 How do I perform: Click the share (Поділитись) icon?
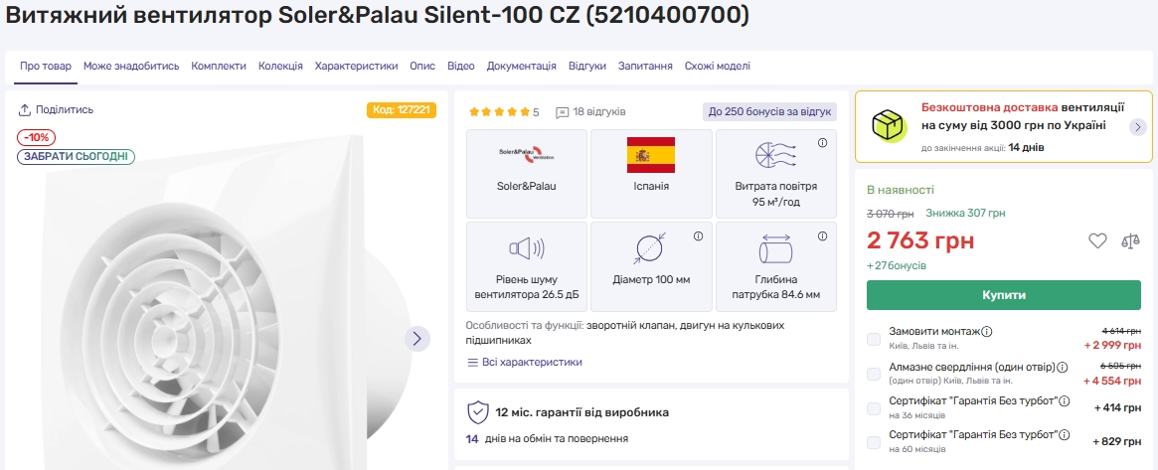pos(26,110)
